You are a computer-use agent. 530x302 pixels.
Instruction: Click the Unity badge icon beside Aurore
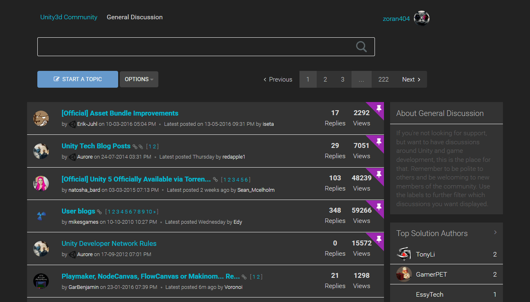pos(72,157)
